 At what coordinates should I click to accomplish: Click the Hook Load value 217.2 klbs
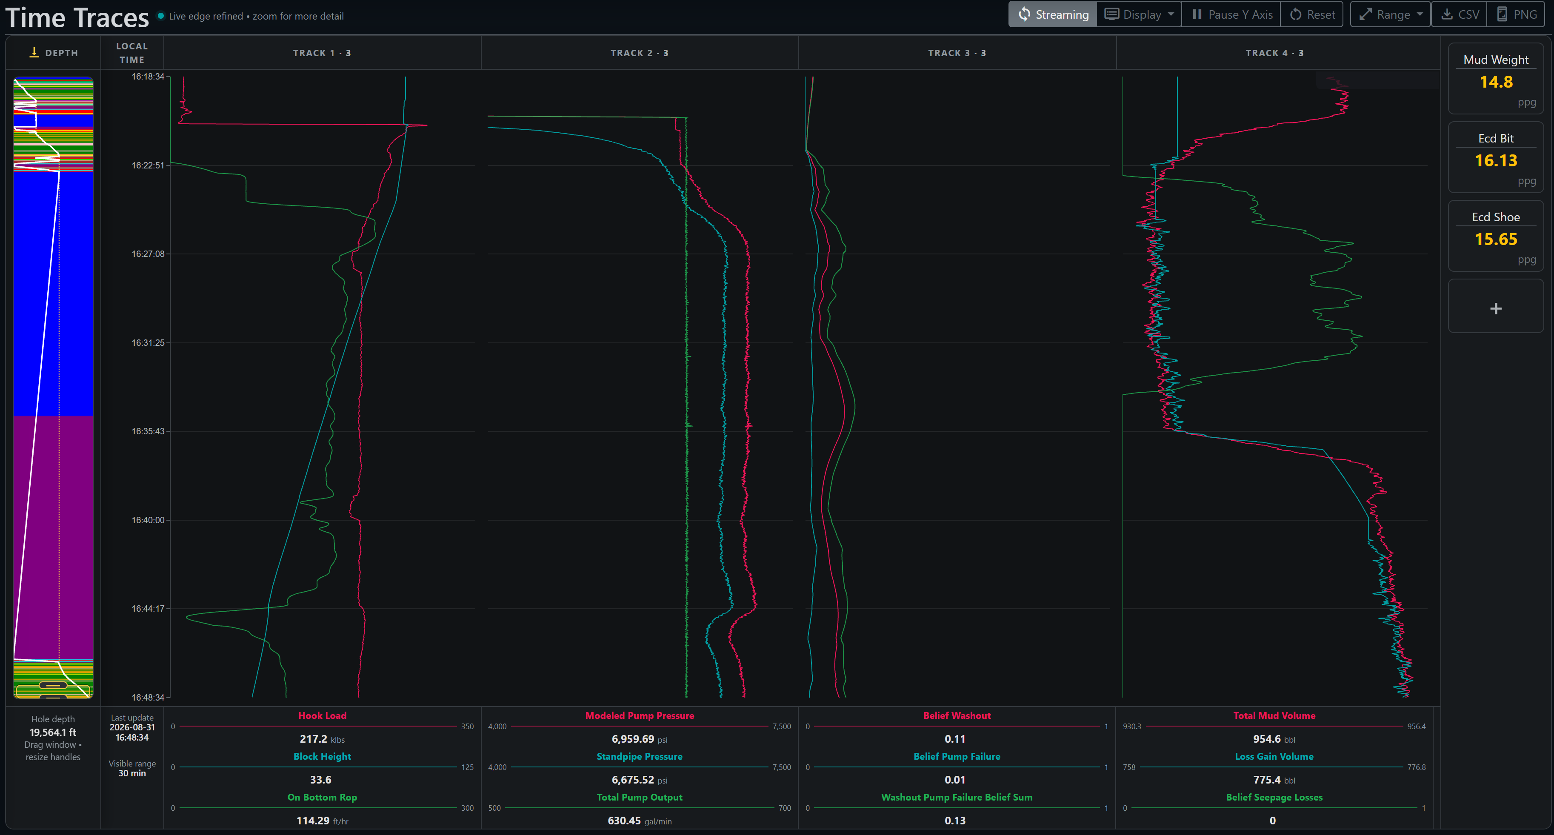click(322, 739)
